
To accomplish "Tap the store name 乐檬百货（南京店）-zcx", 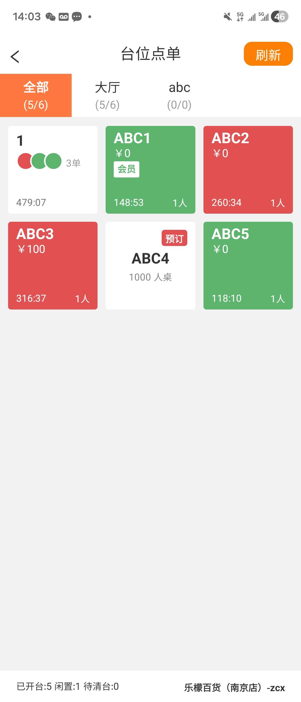I will [x=234, y=688].
